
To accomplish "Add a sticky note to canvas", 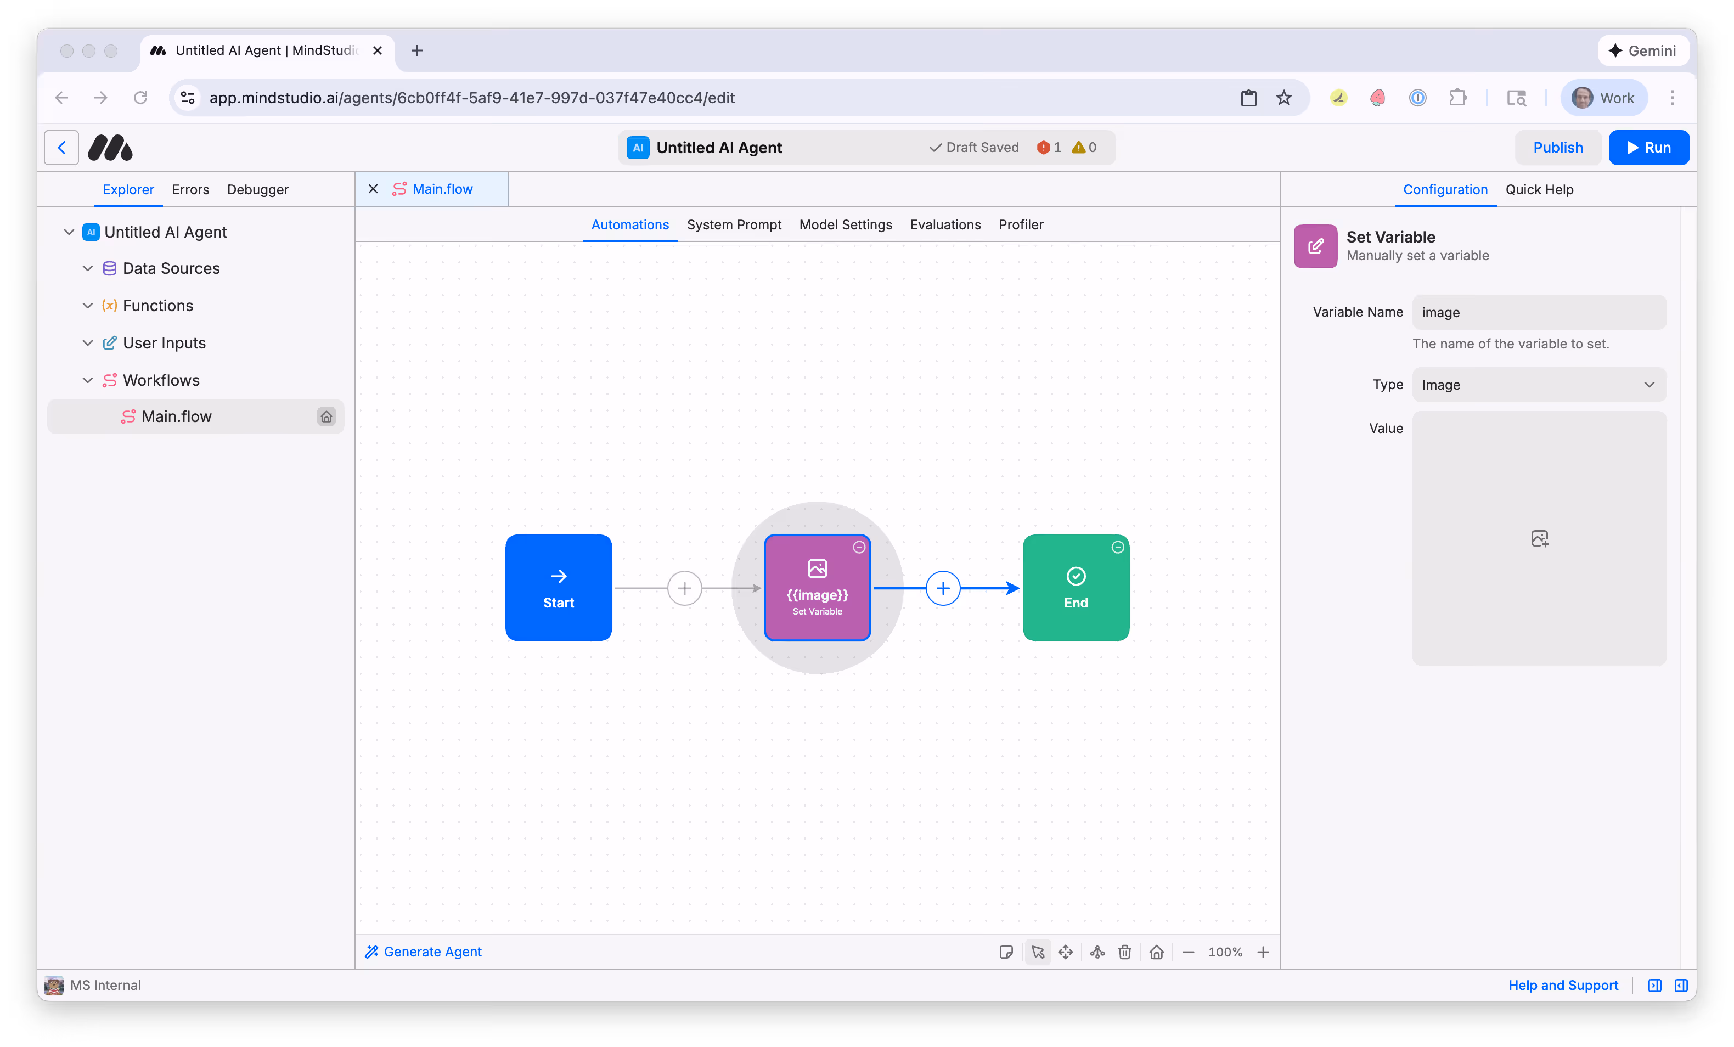I will (1006, 952).
